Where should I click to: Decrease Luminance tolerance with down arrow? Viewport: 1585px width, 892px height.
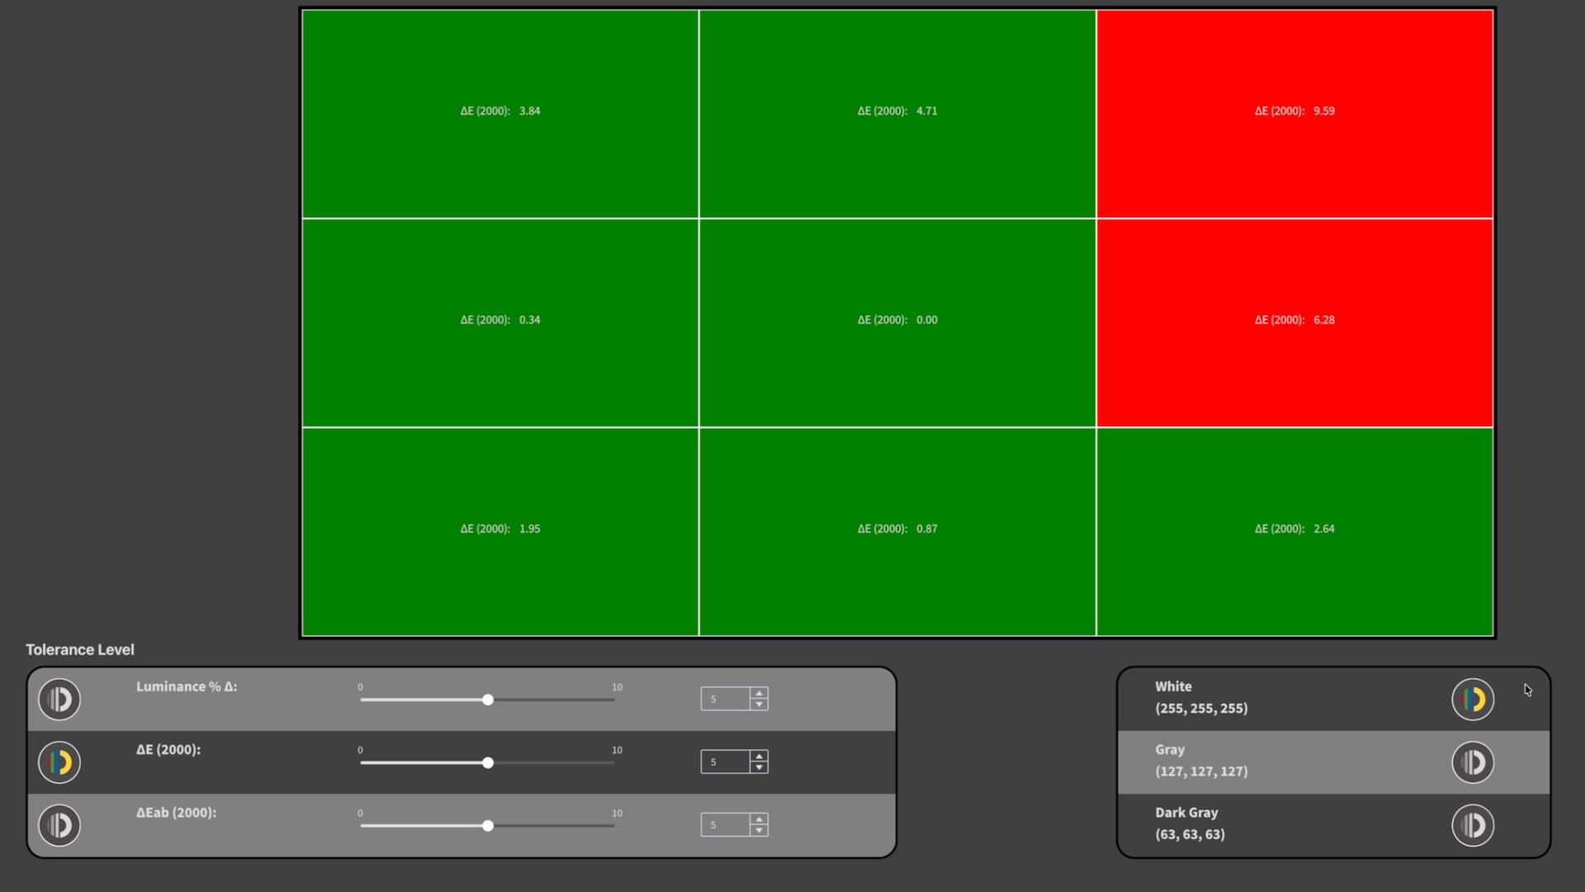[x=759, y=705]
